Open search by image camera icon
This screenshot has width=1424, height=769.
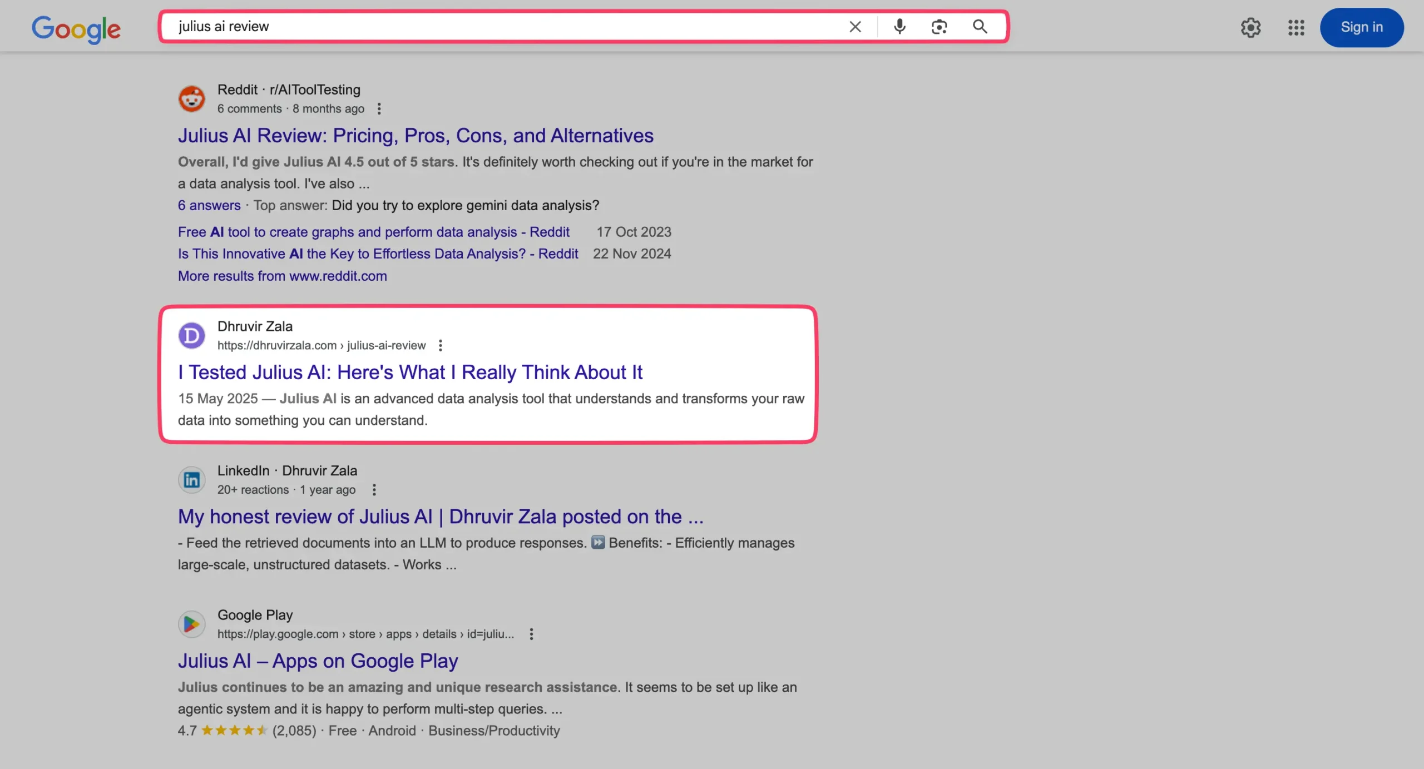[x=940, y=26]
